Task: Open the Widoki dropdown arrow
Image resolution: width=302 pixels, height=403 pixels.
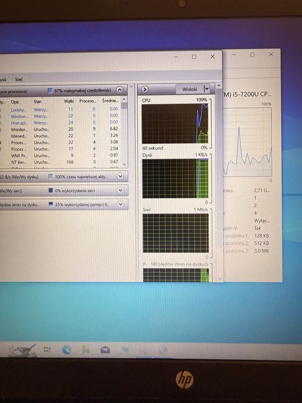Action: point(206,89)
